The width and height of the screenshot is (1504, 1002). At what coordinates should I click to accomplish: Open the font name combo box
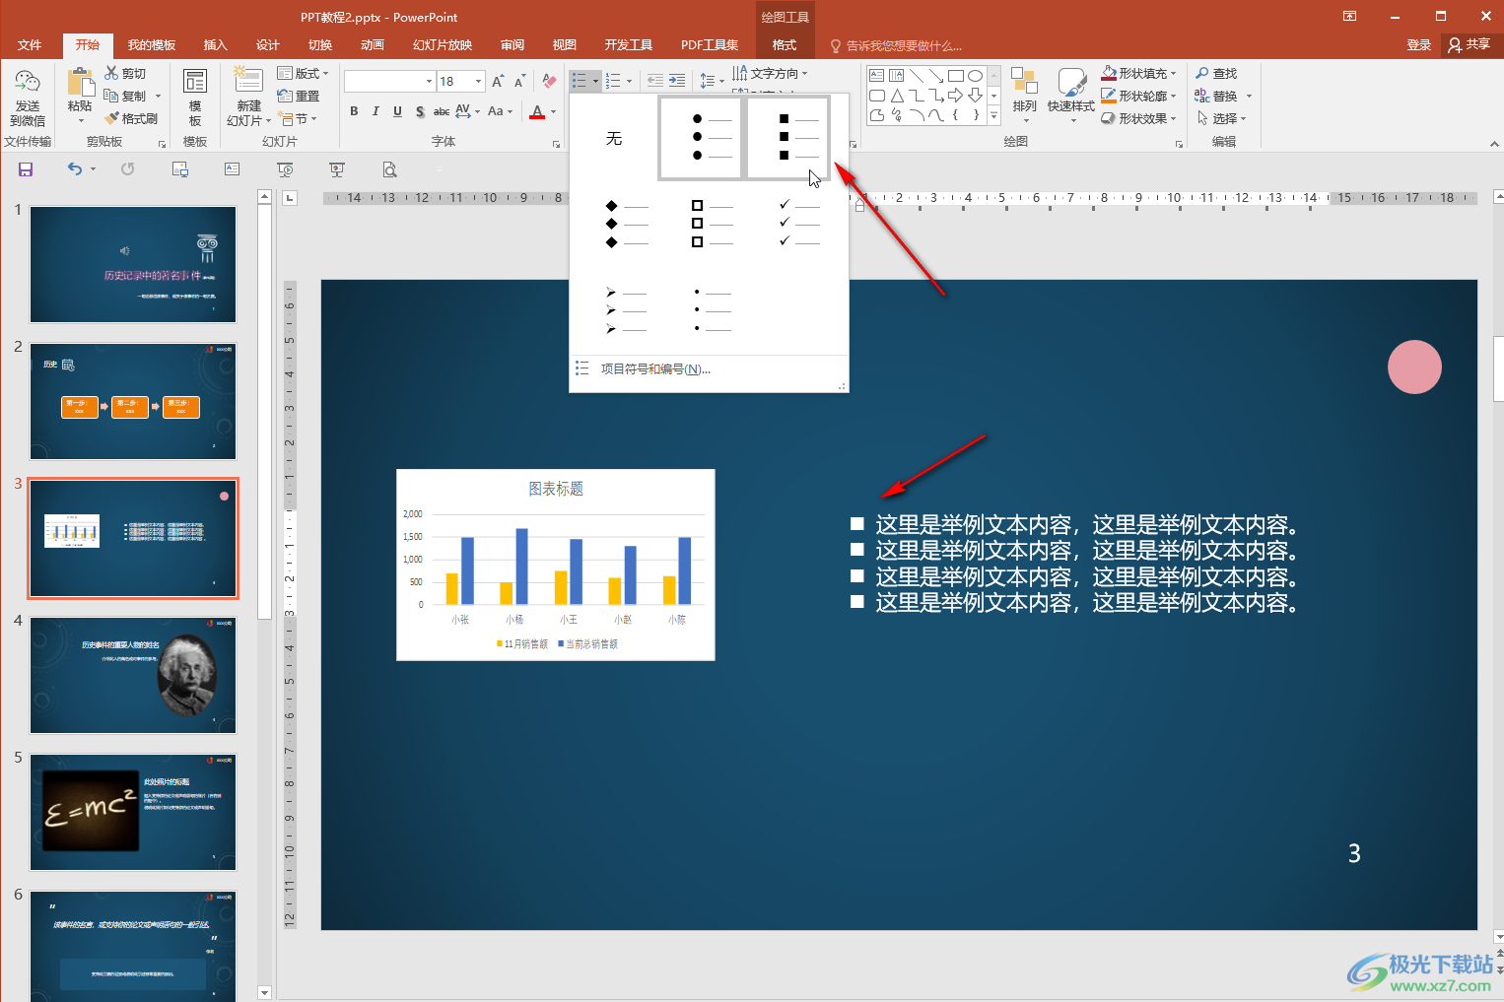pyautogui.click(x=389, y=81)
